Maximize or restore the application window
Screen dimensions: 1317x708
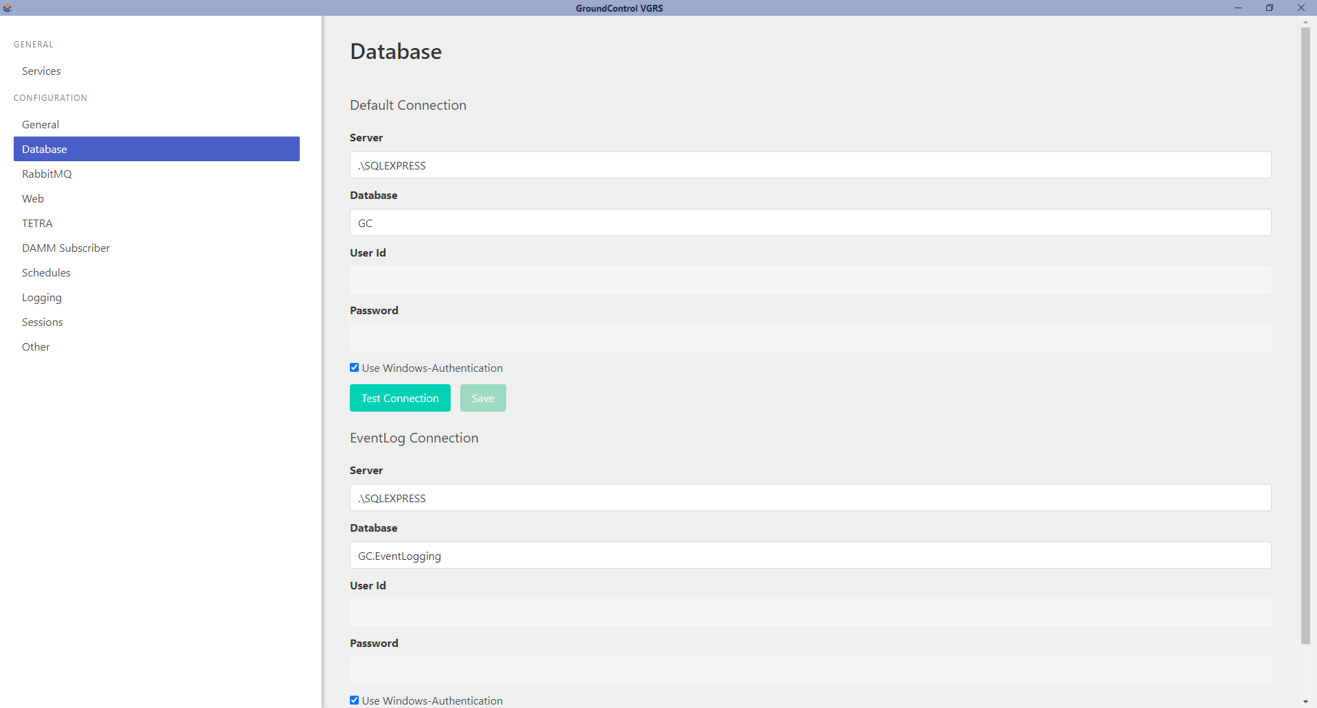point(1270,8)
